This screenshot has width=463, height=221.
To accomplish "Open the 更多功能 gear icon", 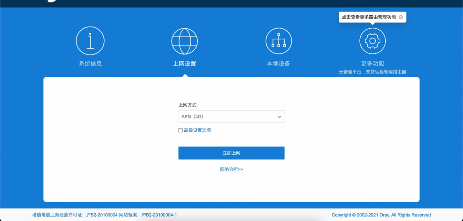I will [372, 41].
